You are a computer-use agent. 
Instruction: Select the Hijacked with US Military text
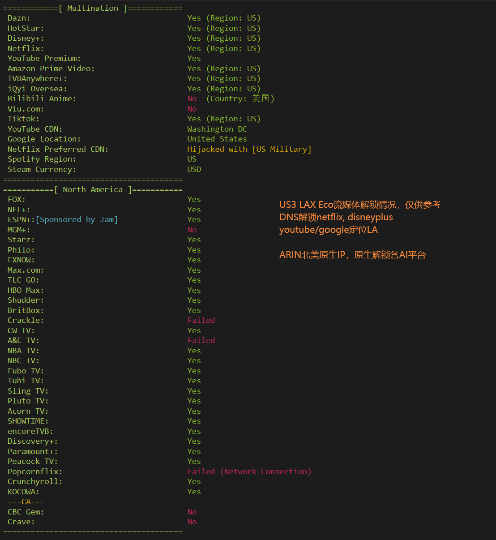pos(249,149)
